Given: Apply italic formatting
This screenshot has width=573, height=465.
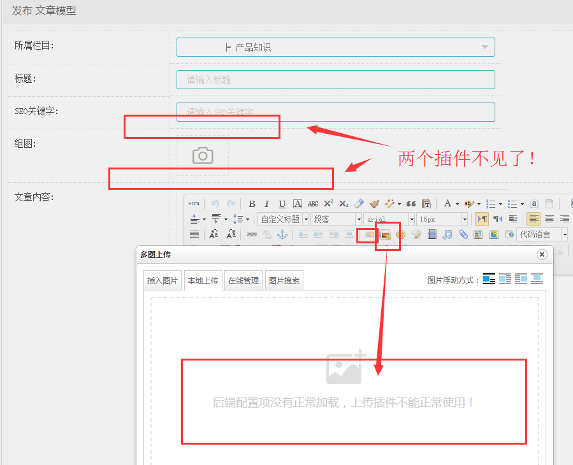Looking at the screenshot, I should pyautogui.click(x=266, y=204).
